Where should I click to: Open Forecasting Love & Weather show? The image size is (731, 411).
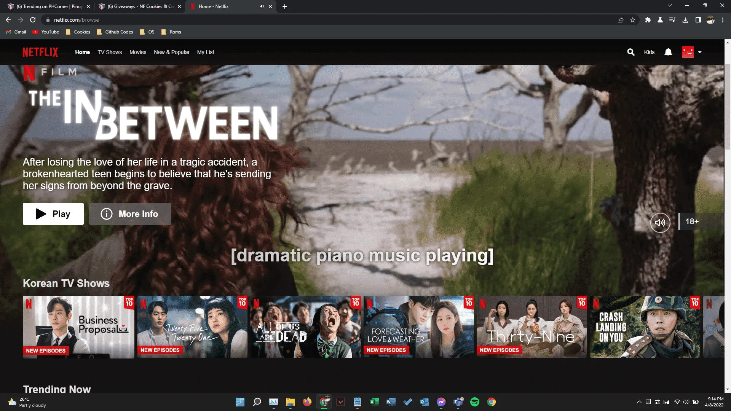(419, 327)
